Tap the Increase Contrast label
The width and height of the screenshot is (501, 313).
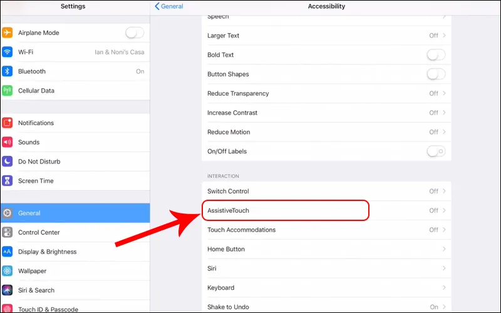(x=232, y=113)
